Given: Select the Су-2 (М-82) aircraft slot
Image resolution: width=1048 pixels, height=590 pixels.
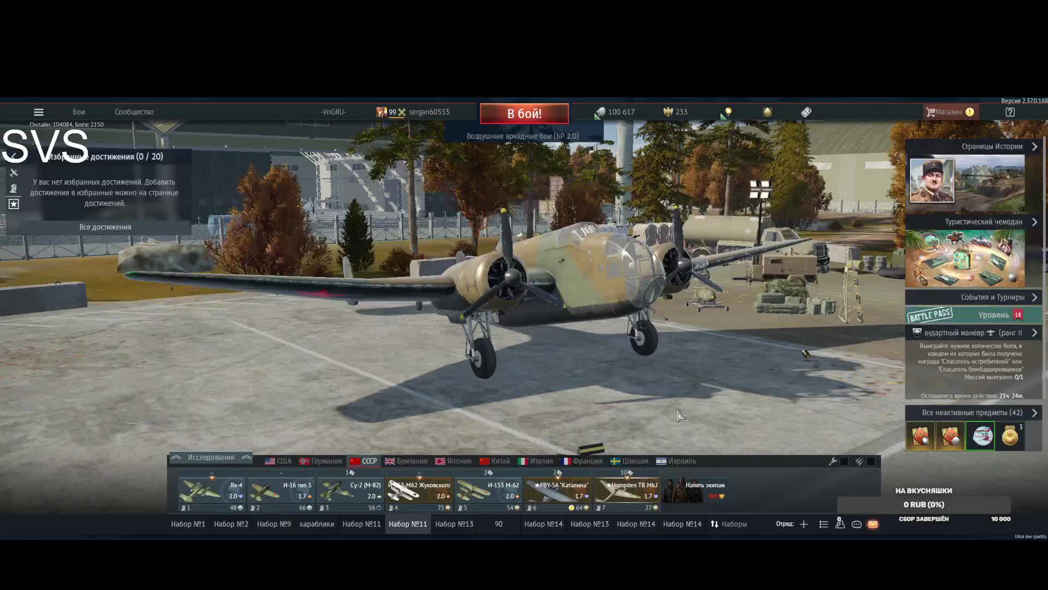Looking at the screenshot, I should (x=350, y=491).
